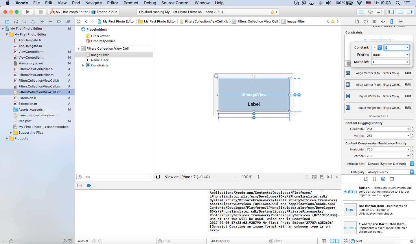Open the Resolve Auto Layout Issues menu
The height and width of the screenshot is (244, 416).
[x=337, y=177]
